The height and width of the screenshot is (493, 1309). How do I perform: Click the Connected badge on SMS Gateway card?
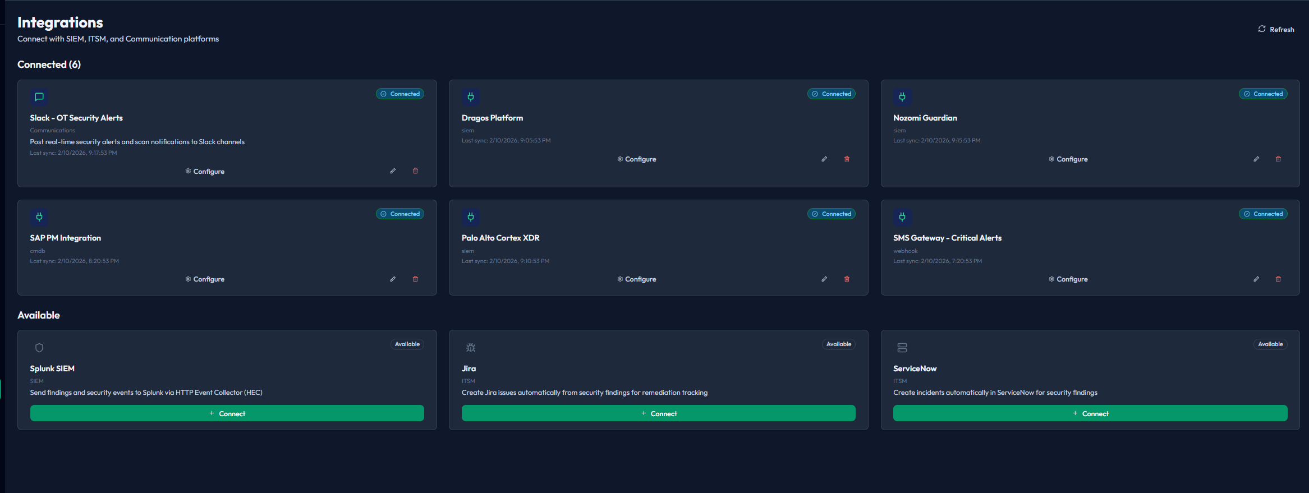pos(1263,214)
